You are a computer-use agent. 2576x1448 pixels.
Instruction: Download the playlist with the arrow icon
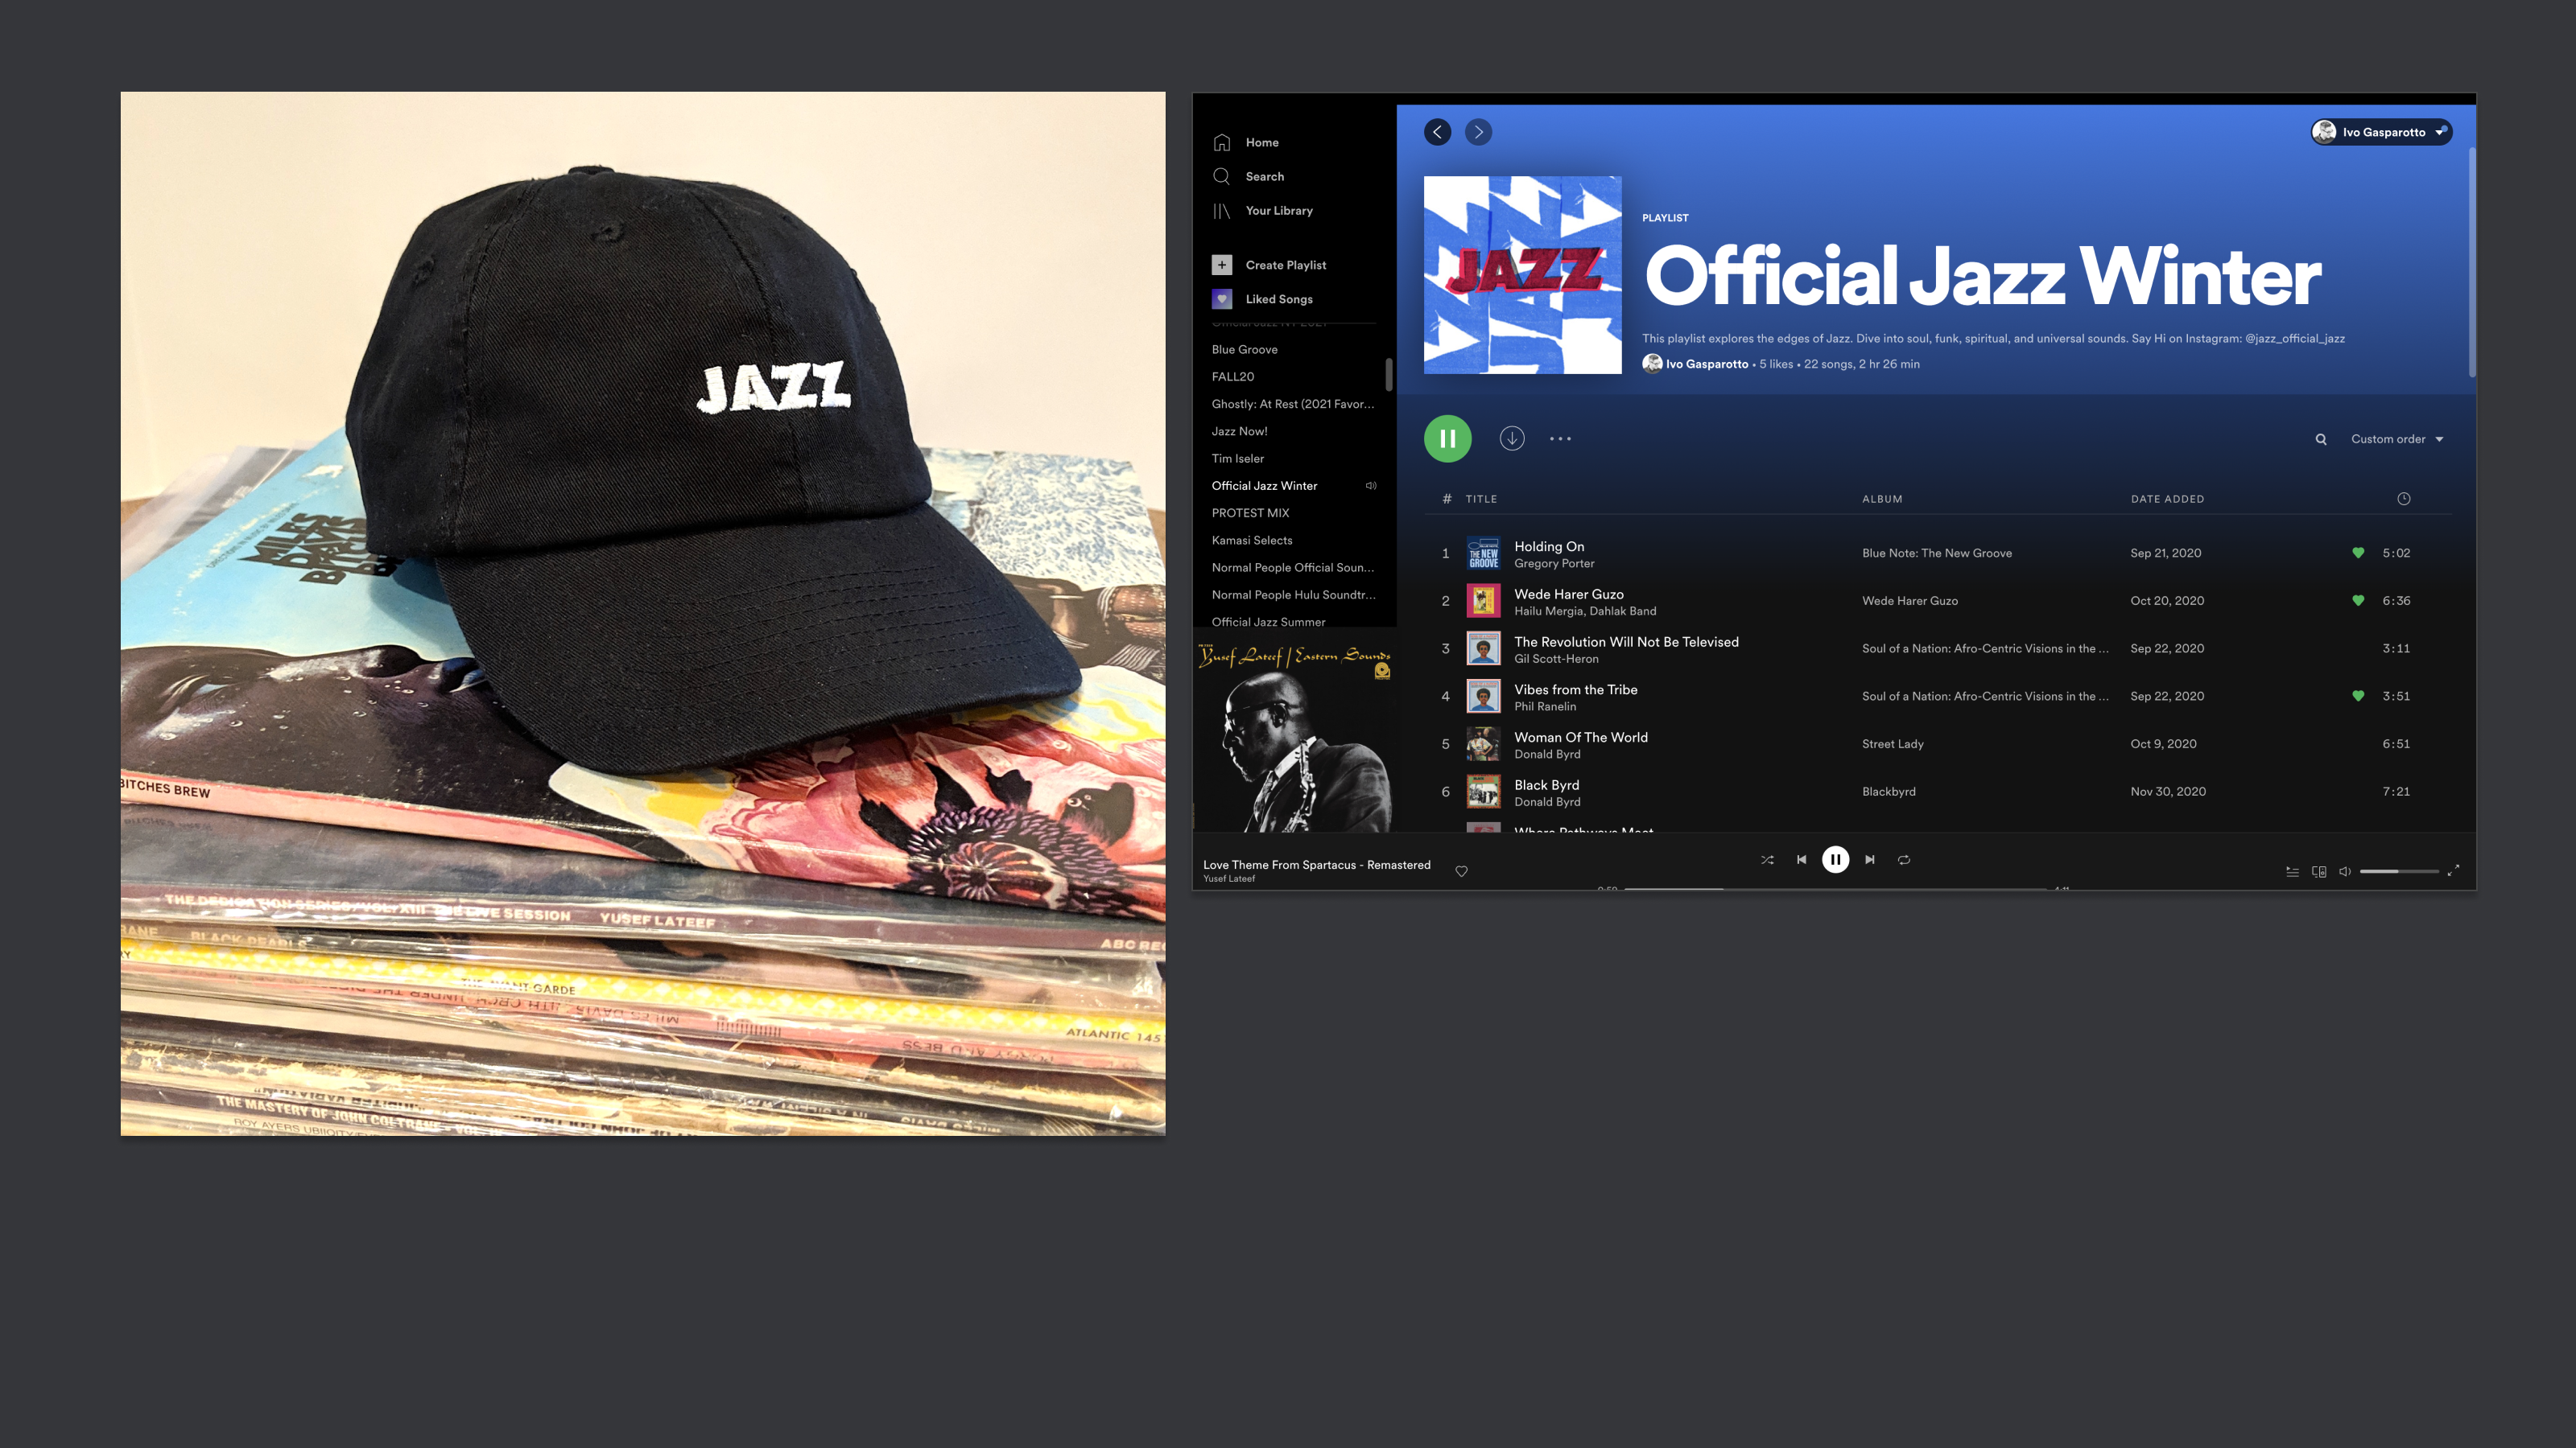1512,438
